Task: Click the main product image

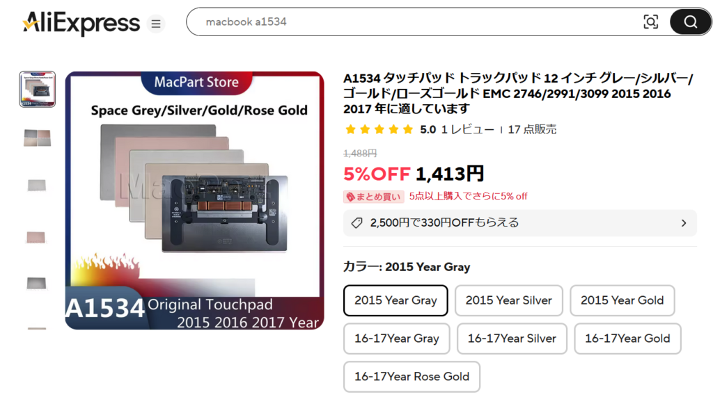Action: [x=194, y=200]
